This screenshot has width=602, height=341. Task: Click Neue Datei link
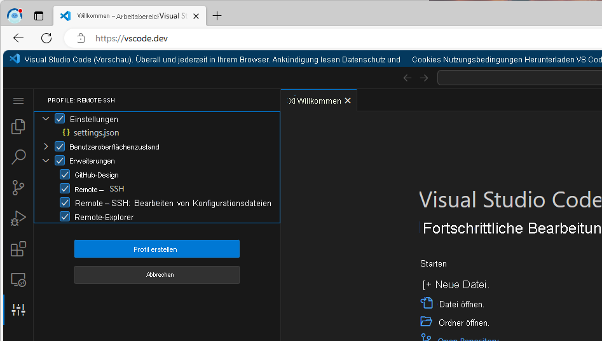coord(462,284)
